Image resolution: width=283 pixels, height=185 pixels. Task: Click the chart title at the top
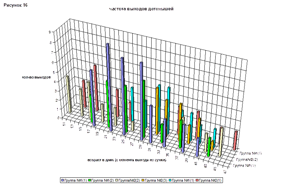[x=141, y=9]
